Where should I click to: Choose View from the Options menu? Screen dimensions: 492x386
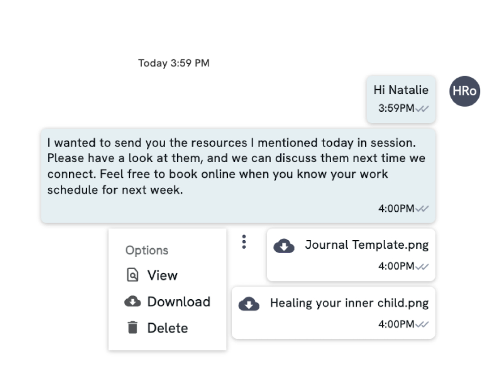[162, 275]
